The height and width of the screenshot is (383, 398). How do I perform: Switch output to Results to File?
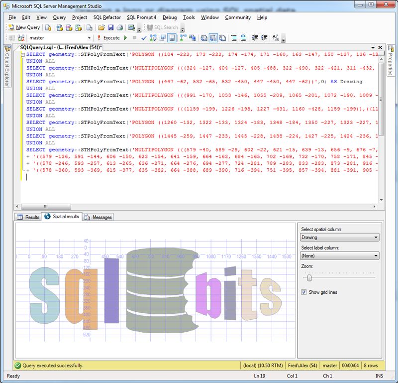tap(222, 38)
